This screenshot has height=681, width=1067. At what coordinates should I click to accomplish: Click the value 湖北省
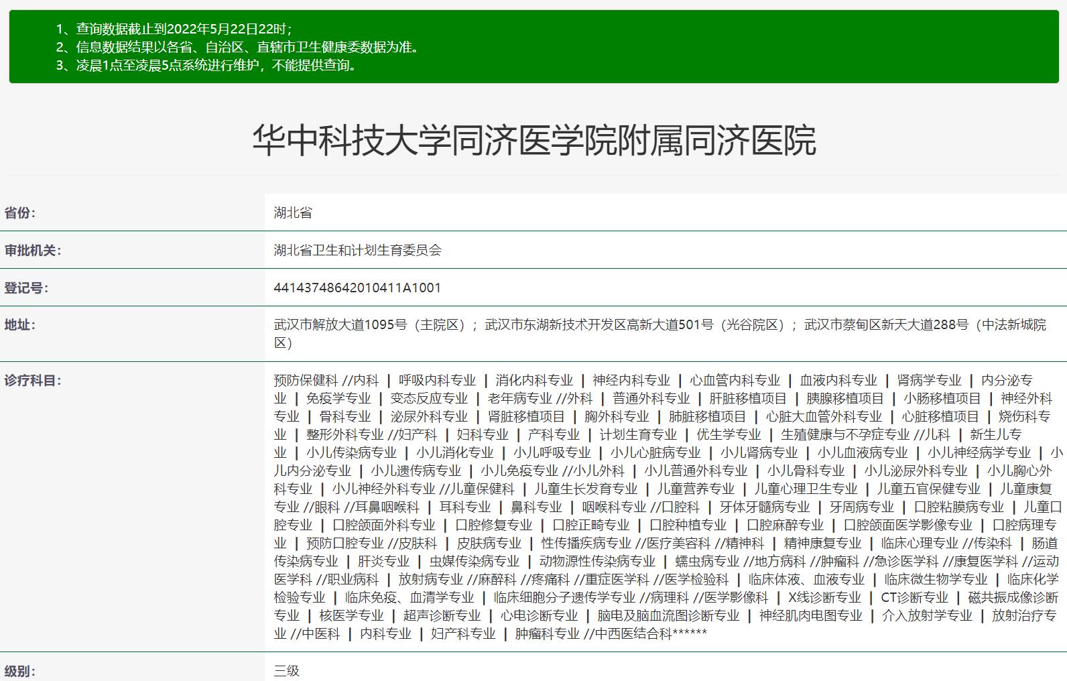point(293,213)
